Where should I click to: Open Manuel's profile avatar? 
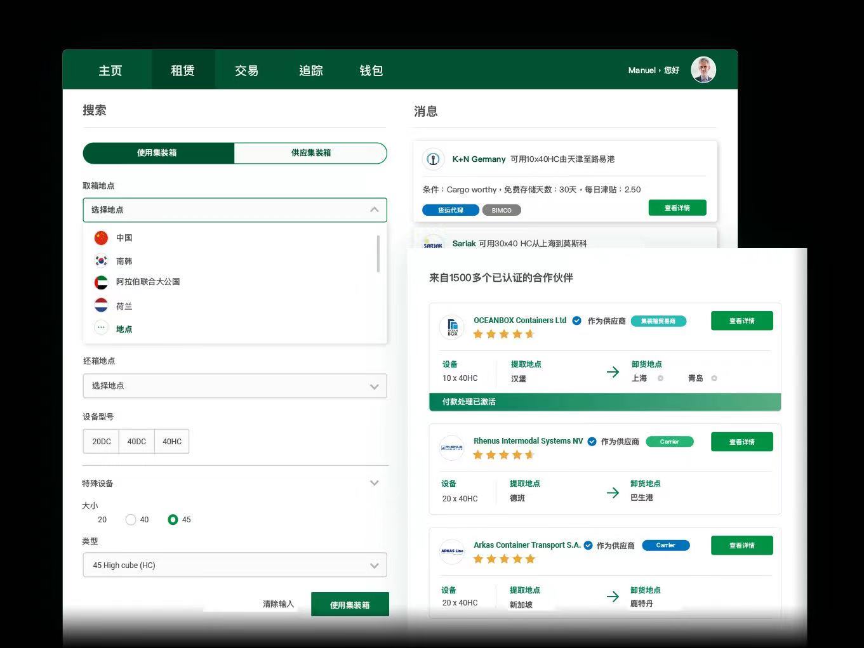pyautogui.click(x=703, y=70)
